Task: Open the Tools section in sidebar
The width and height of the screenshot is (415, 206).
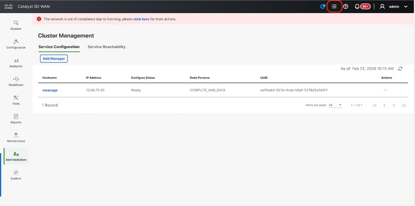Action: [x=16, y=100]
